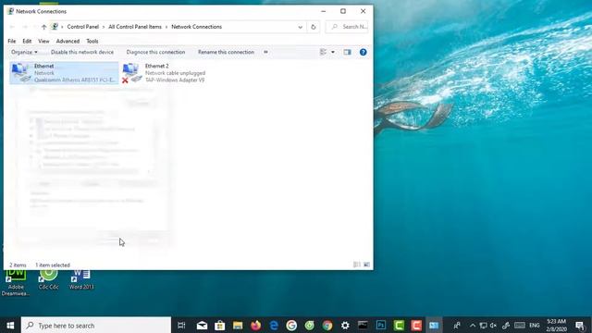Viewport: 592px width, 333px height.
Task: Click the People icon in tray
Action: click(457, 326)
